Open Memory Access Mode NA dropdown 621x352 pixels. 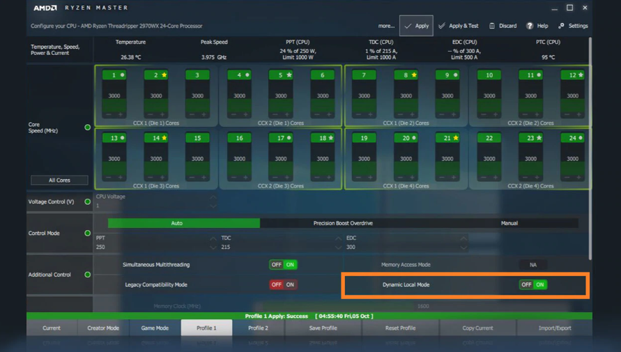pyautogui.click(x=533, y=264)
